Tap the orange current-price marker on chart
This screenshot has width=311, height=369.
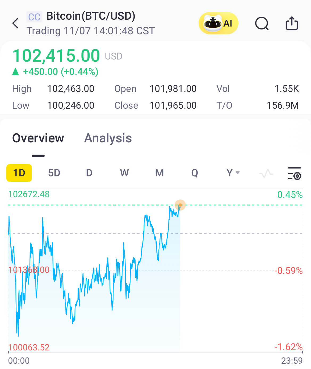click(180, 205)
